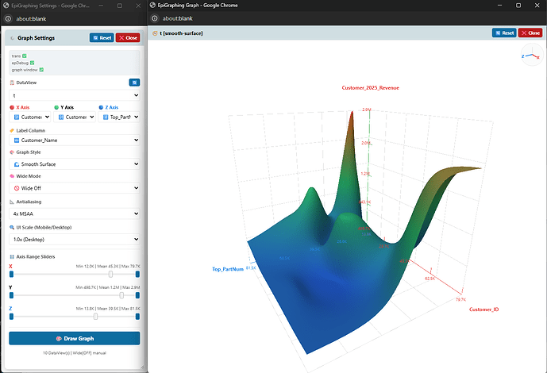Click the clipboard icon beside DataView label
Image resolution: width=547 pixels, height=373 pixels.
pos(12,83)
